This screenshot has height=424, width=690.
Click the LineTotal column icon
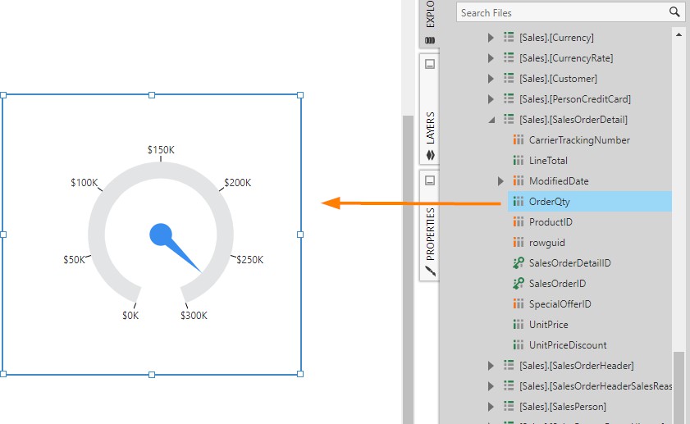pyautogui.click(x=518, y=161)
